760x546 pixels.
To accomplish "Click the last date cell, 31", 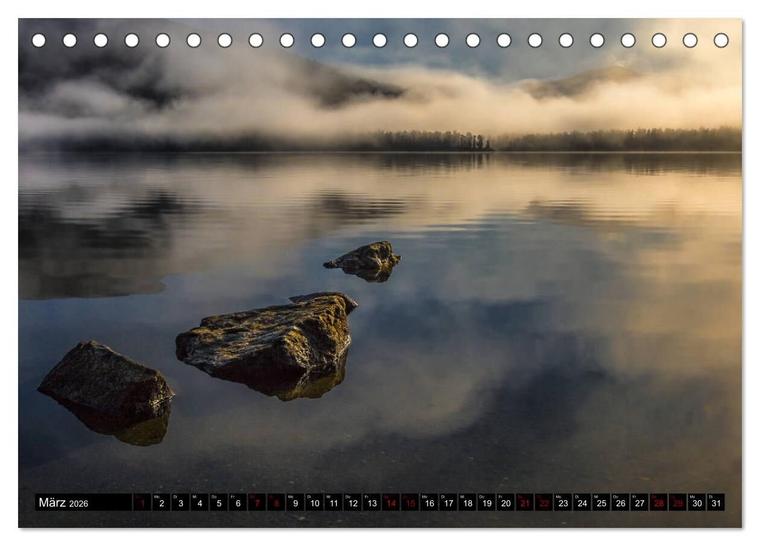I will 716,503.
